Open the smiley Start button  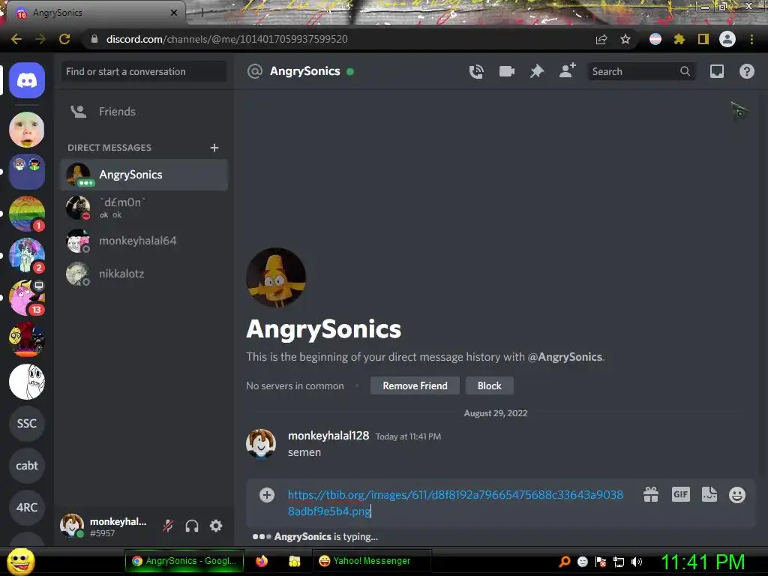click(x=20, y=561)
